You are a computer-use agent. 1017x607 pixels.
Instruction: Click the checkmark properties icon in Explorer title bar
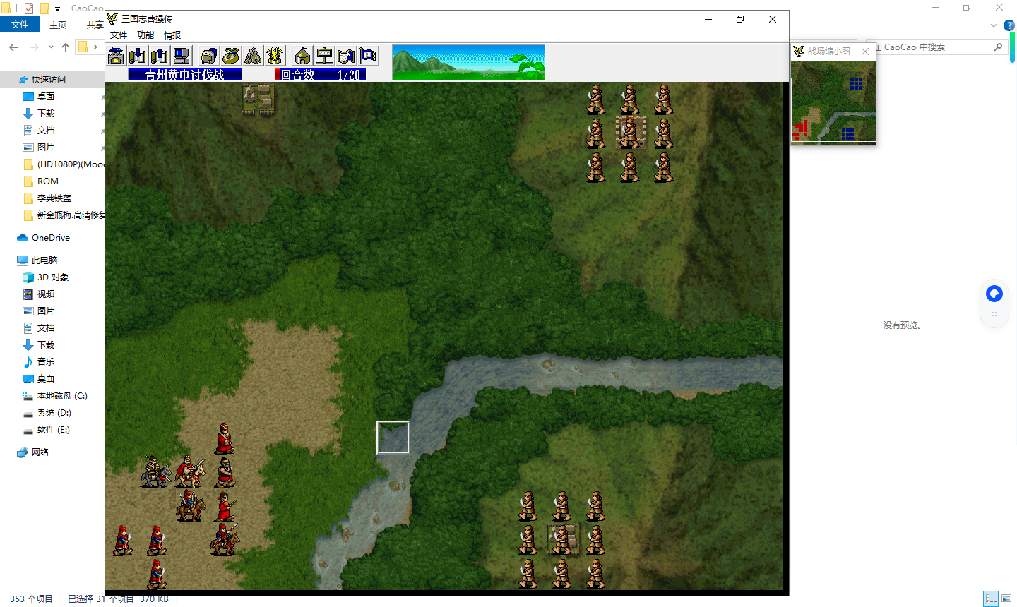pos(29,8)
